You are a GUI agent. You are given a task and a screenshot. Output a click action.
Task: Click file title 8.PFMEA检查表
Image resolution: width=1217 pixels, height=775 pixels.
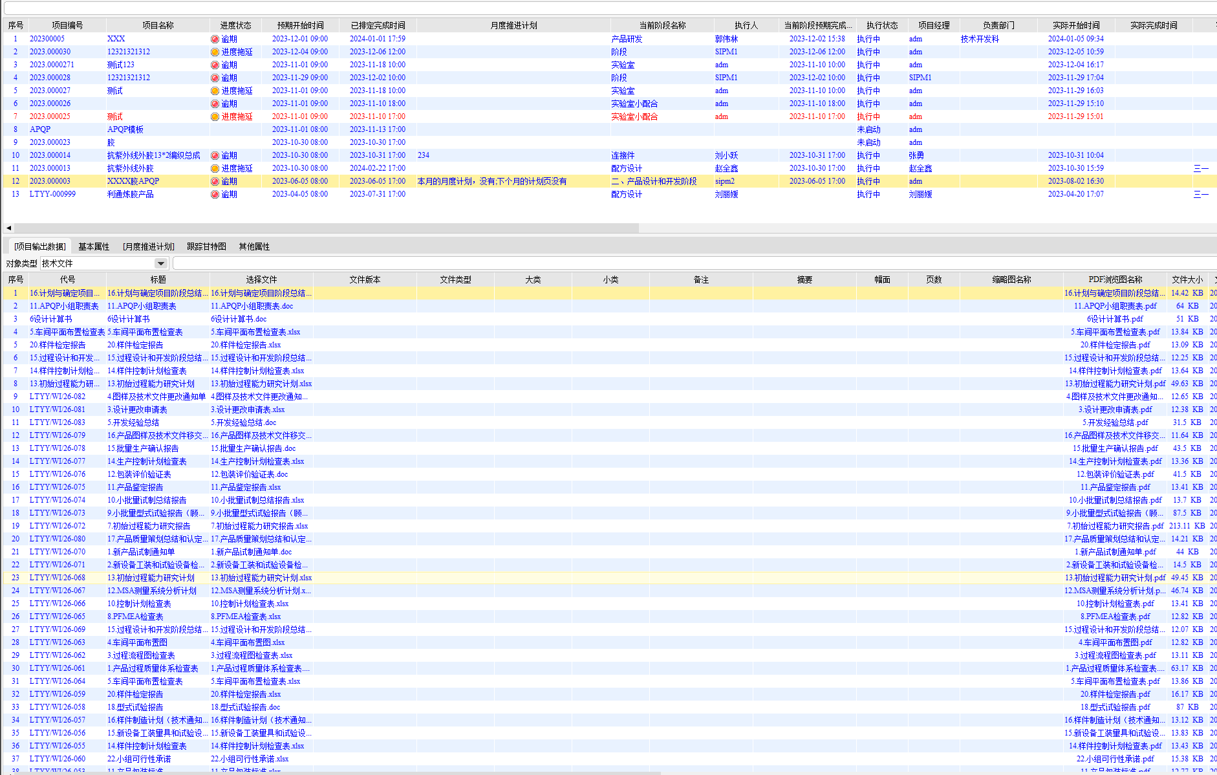click(x=135, y=617)
